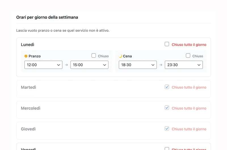Select the 'Giovedì' day heading

coord(28,129)
